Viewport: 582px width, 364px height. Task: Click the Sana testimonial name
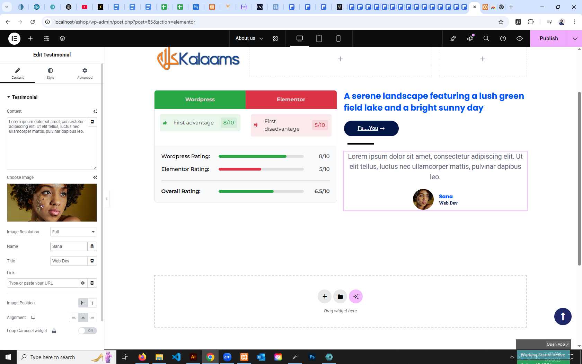pos(446,197)
